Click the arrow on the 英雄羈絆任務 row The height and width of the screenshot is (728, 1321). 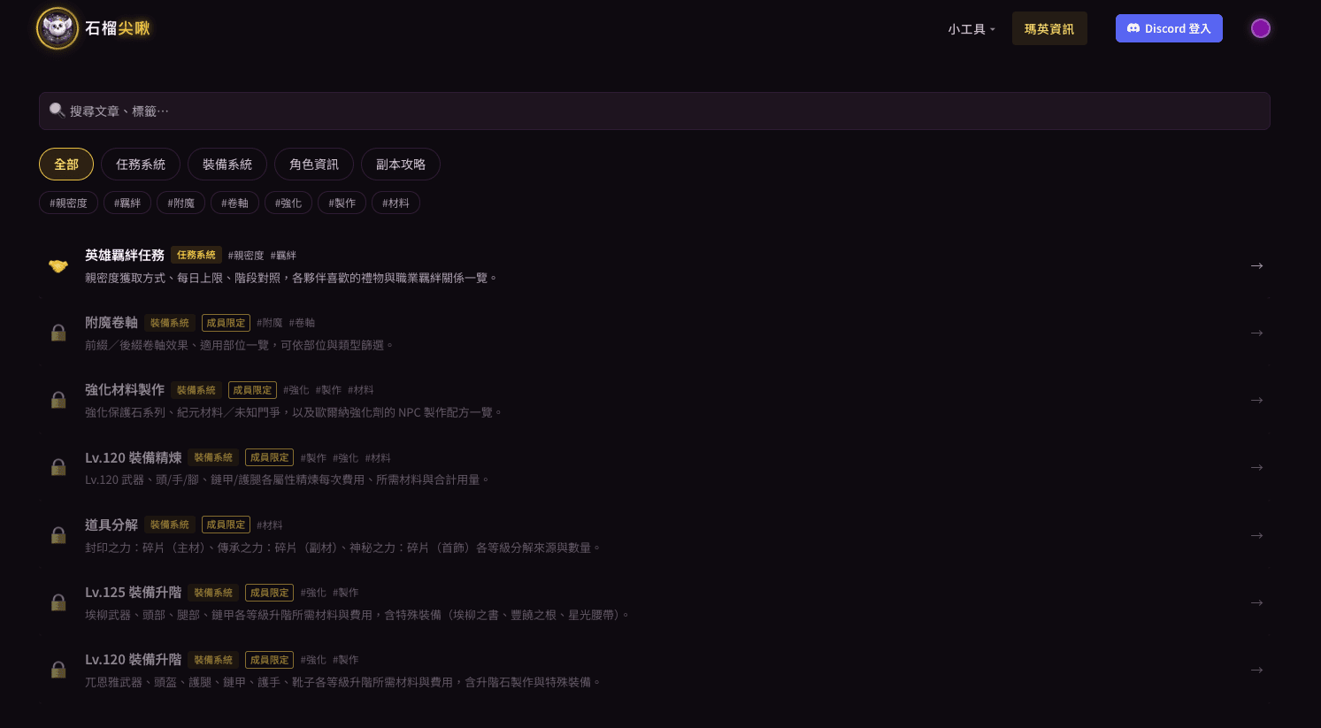pos(1256,265)
